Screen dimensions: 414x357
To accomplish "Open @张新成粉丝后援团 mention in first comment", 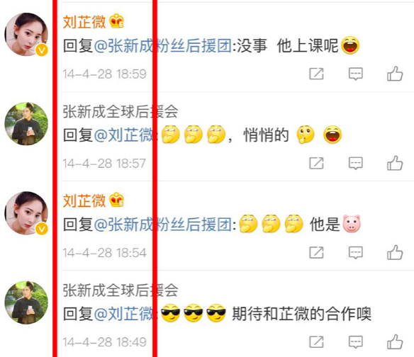I will point(162,45).
